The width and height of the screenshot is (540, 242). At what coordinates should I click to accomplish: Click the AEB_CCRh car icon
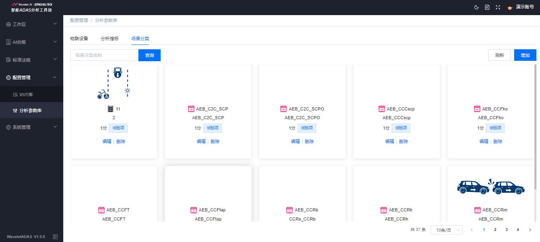tap(384, 210)
